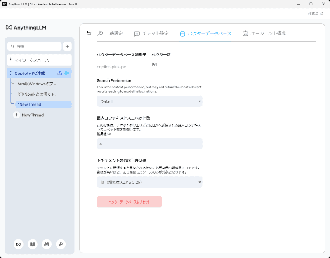Click the vector count value 191
This screenshot has height=258, width=330.
tap(154, 65)
